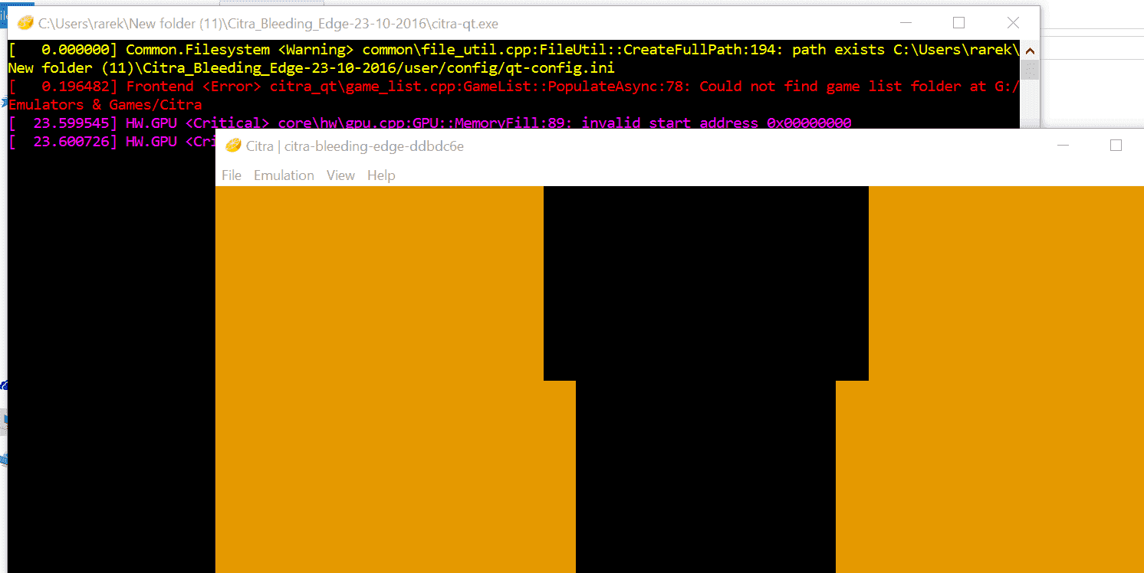Image resolution: width=1144 pixels, height=573 pixels.
Task: Minimize the Citra emulator window
Action: (x=1063, y=145)
